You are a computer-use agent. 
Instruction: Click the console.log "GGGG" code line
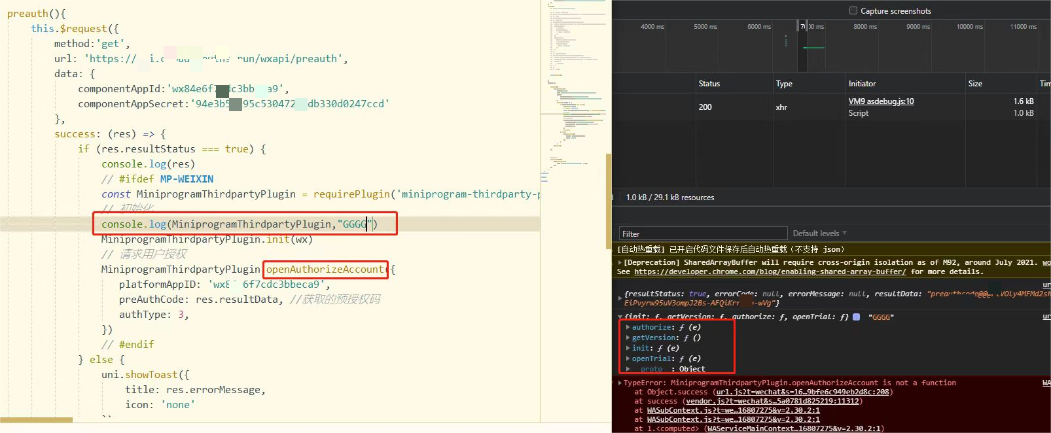tap(240, 224)
